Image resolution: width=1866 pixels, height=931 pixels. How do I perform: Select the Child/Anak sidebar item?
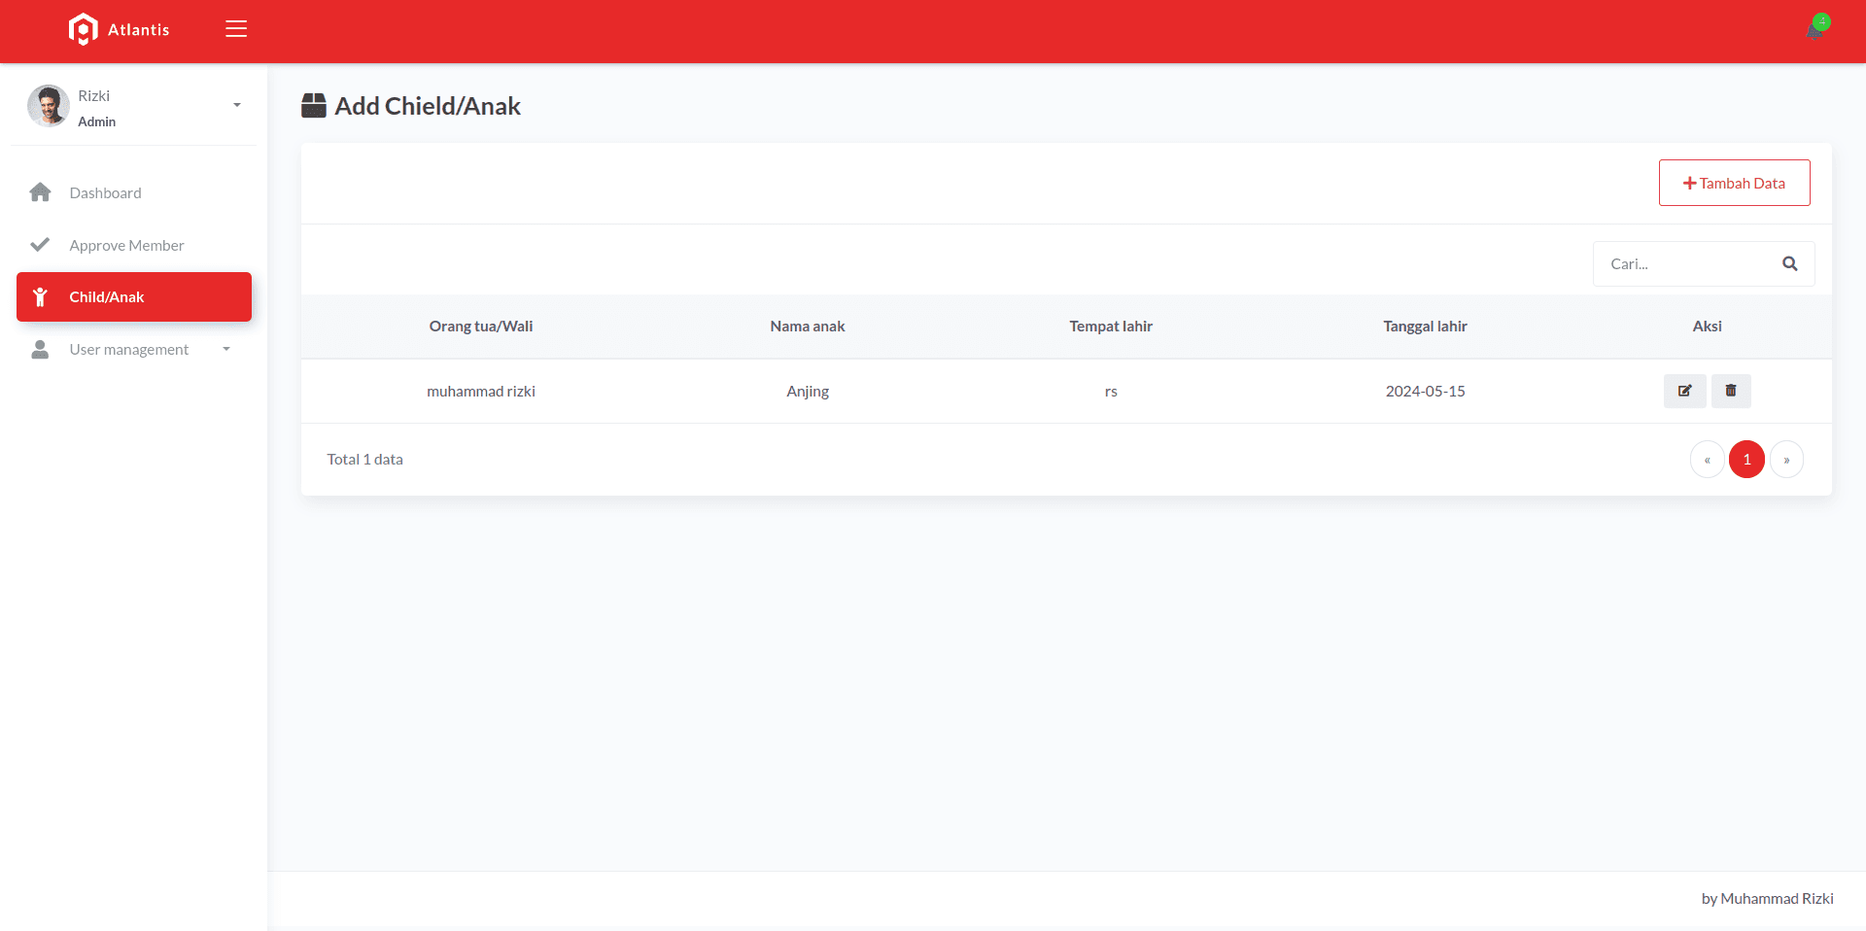click(134, 296)
